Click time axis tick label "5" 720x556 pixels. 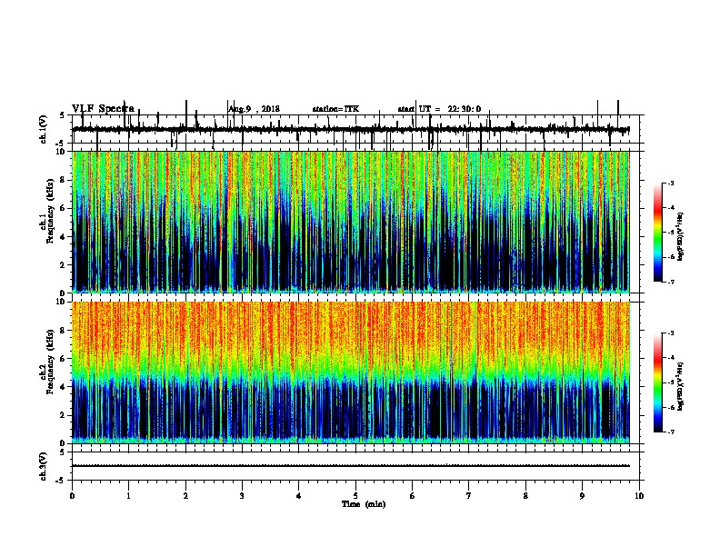tap(355, 496)
